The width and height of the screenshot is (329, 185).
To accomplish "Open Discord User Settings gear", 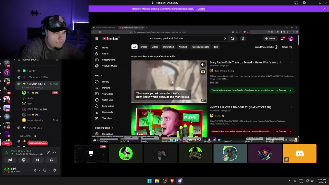I will pos(55,170).
